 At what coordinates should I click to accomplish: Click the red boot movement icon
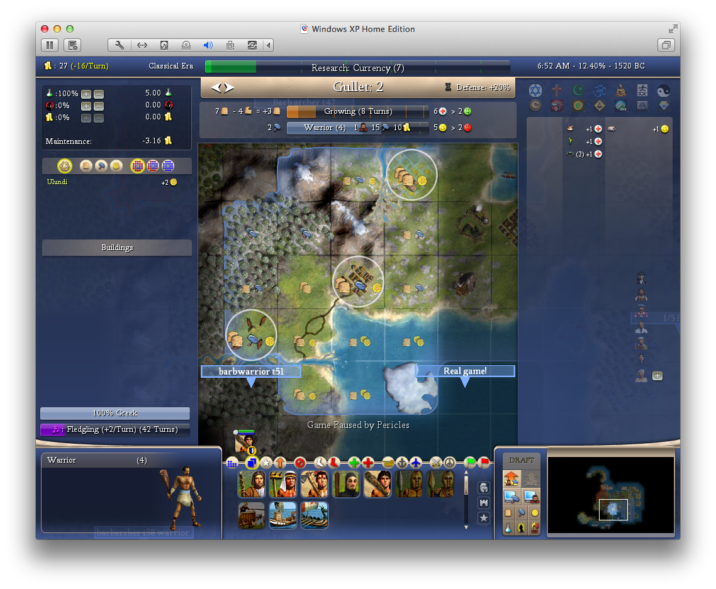(334, 463)
